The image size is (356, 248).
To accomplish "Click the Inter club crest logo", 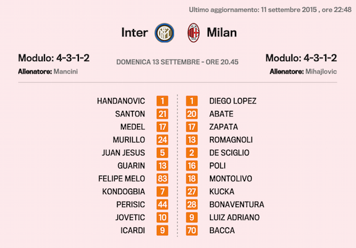I will click(x=163, y=32).
